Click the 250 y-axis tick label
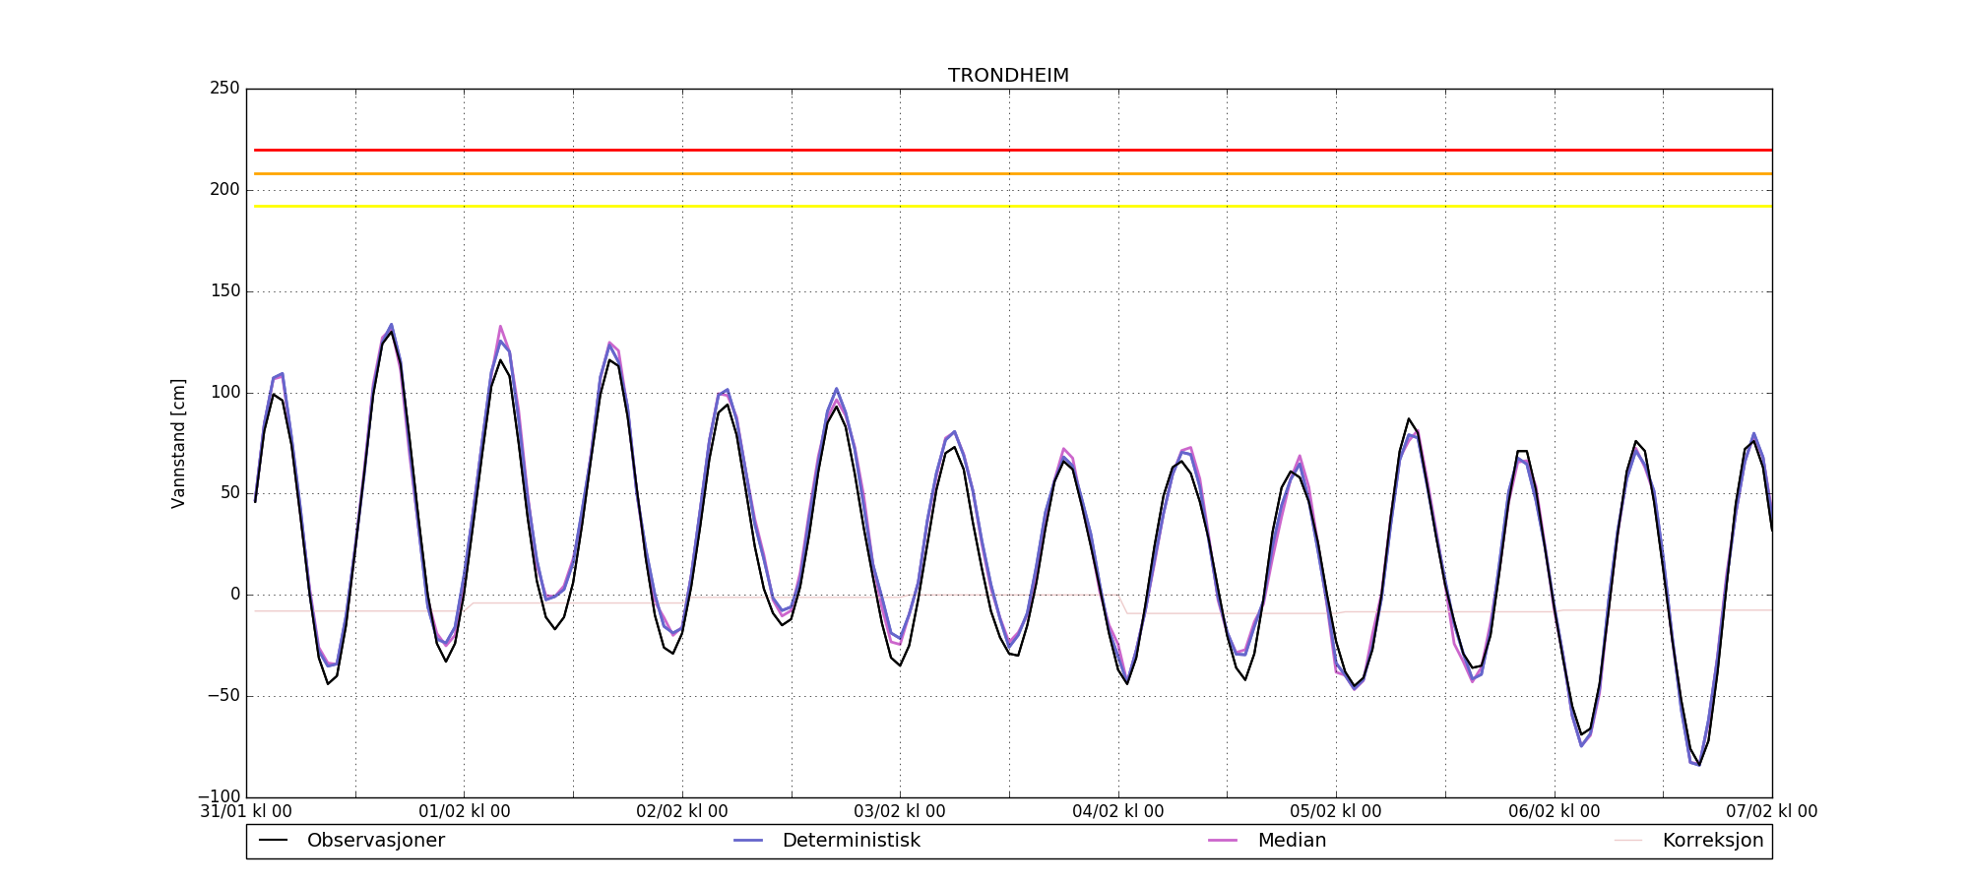The width and height of the screenshot is (1969, 886). [224, 89]
